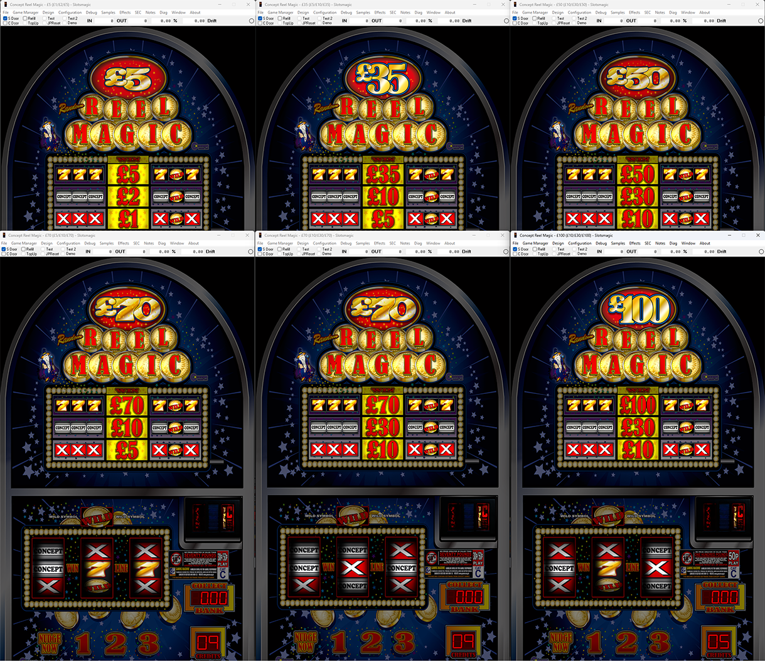Check the Test box in the £50 window
The height and width of the screenshot is (661, 765).
click(x=554, y=18)
